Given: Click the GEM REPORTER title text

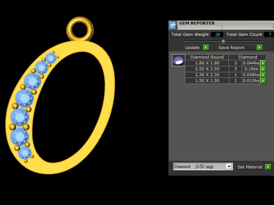Looking at the screenshot, I should tap(197, 23).
